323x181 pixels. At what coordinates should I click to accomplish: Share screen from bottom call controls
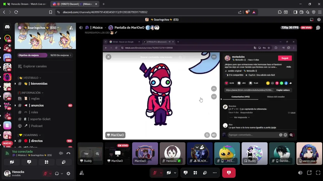point(185,173)
